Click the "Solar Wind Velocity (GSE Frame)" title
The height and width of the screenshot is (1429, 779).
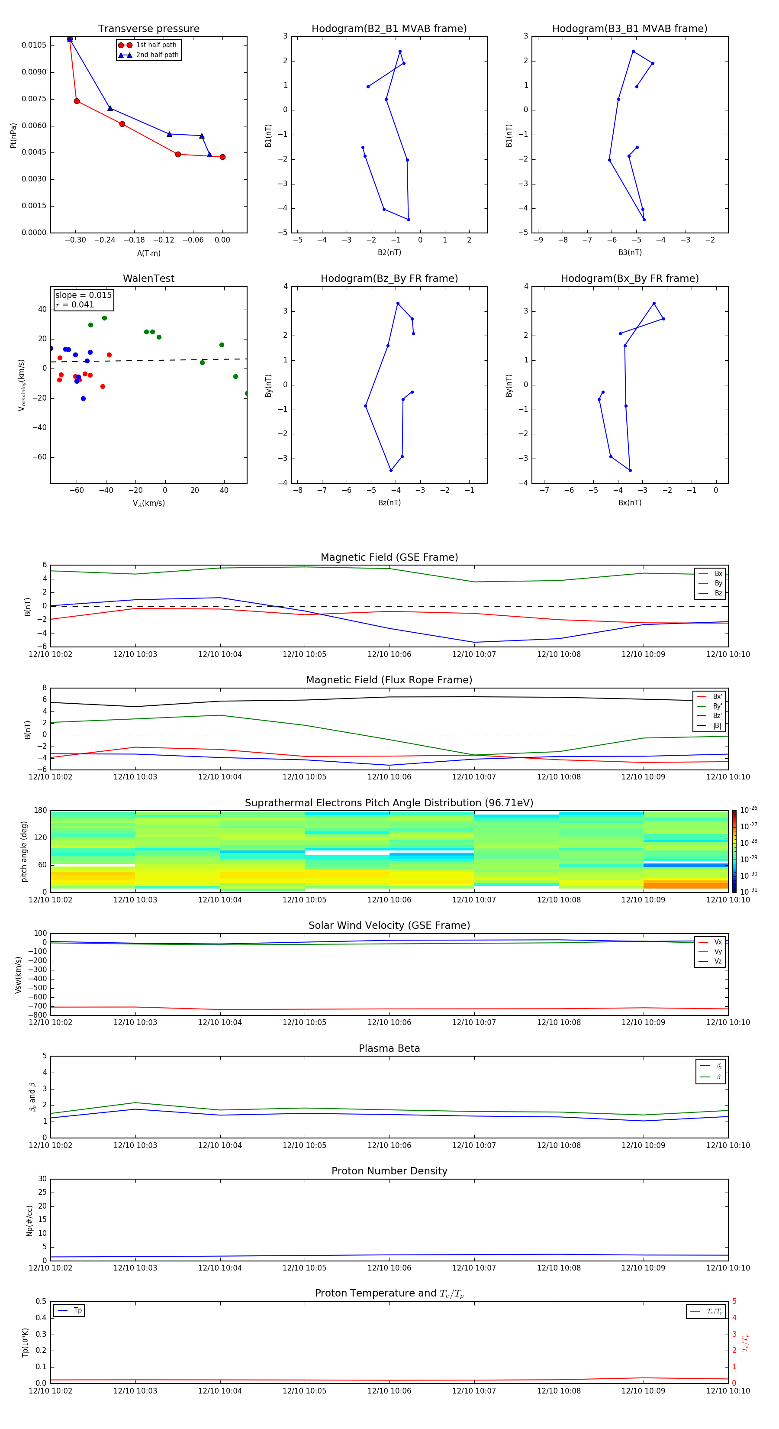[x=389, y=926]
